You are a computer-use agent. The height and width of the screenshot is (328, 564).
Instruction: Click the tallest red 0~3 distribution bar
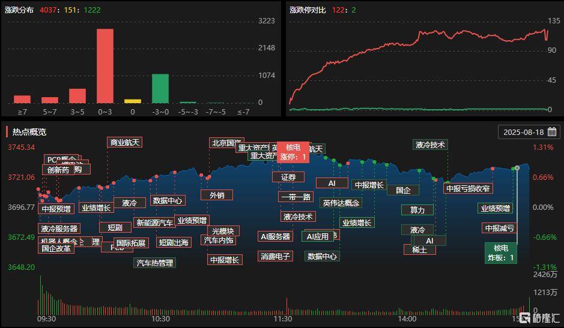105,66
